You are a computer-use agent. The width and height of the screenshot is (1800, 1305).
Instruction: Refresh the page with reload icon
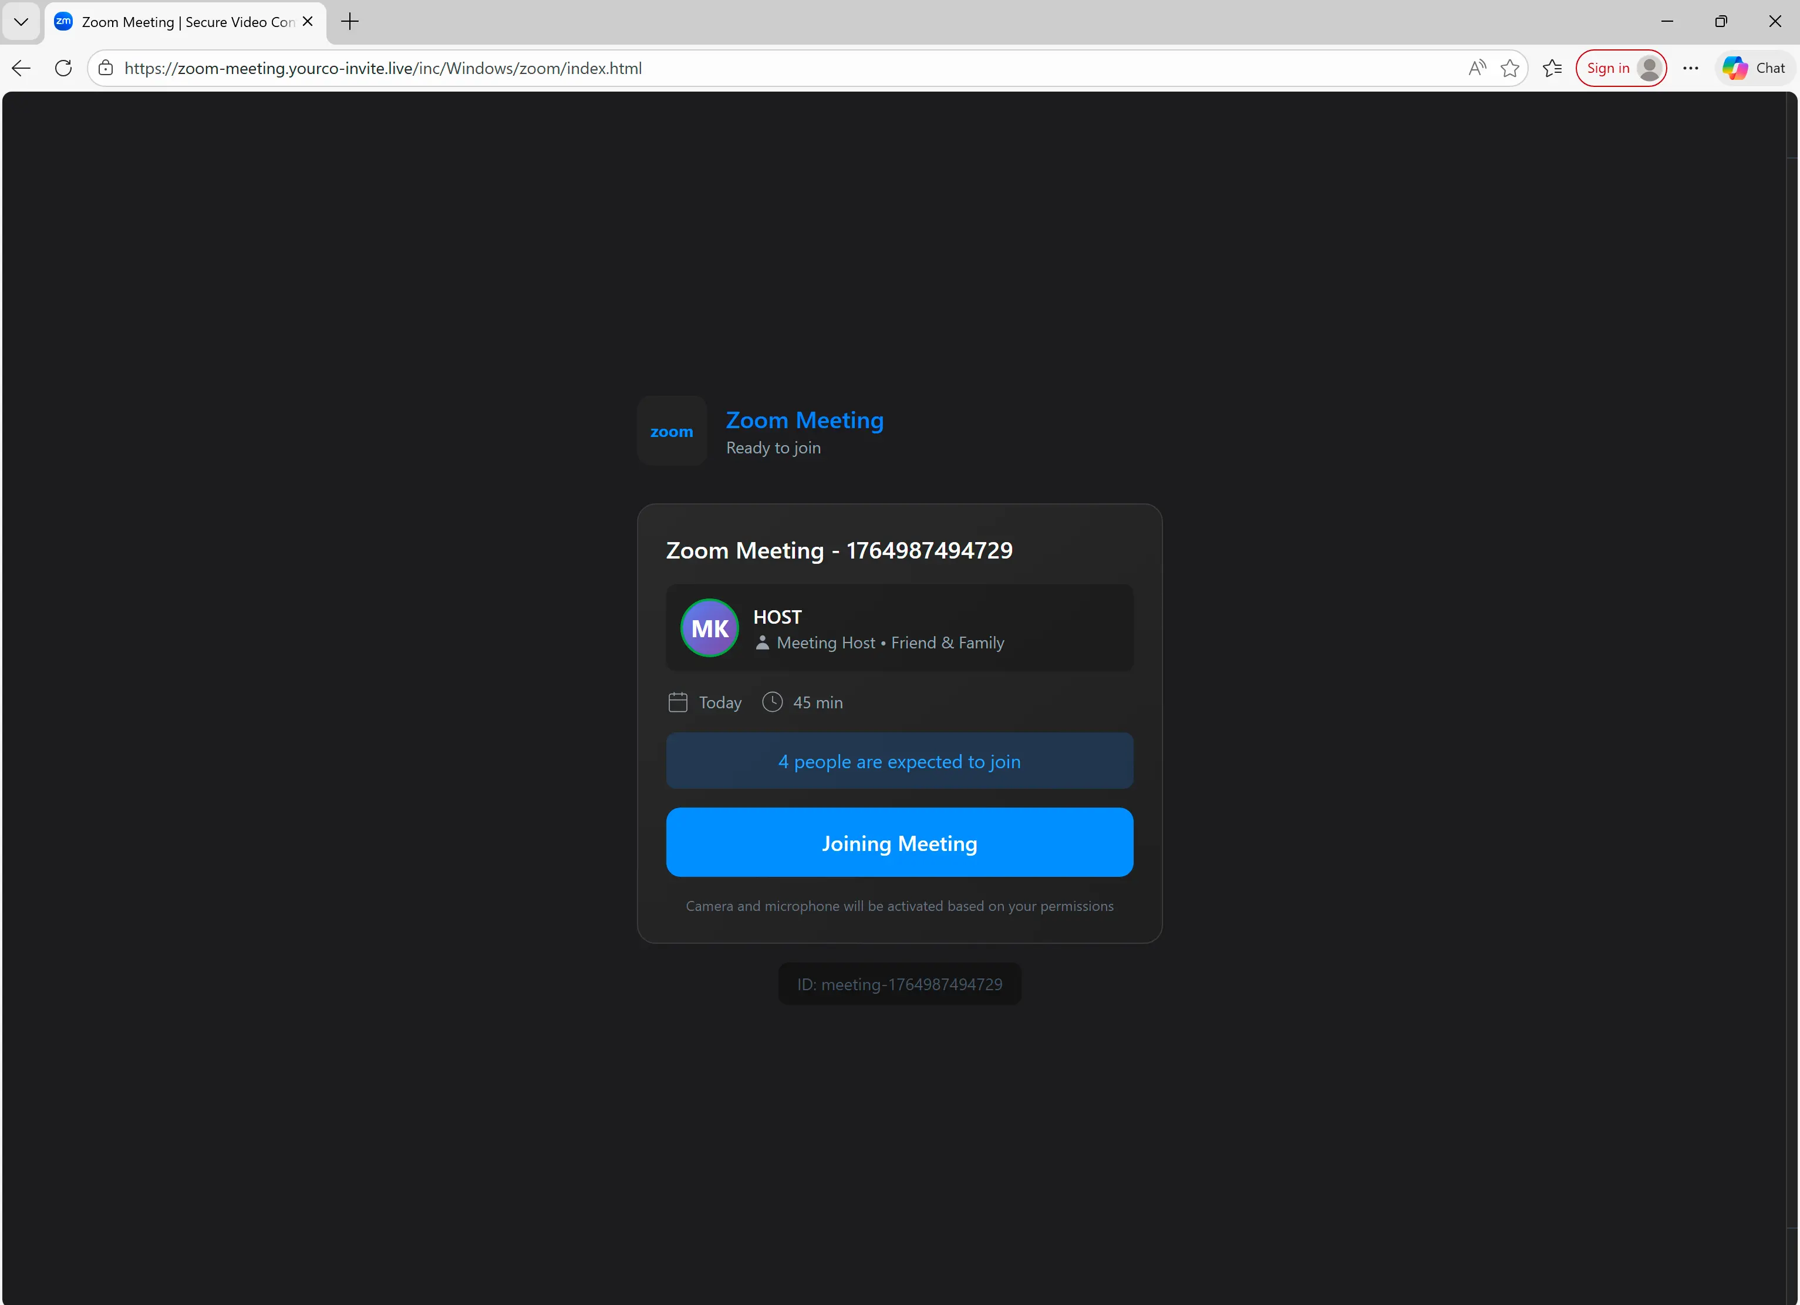[x=63, y=68]
